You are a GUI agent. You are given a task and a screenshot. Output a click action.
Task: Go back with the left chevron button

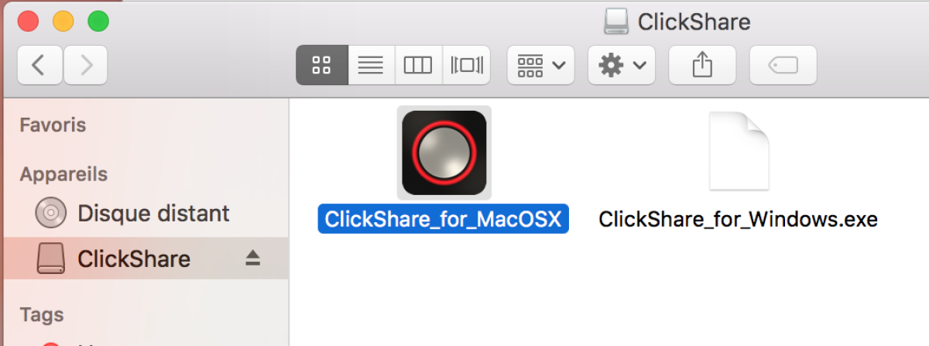tap(39, 65)
